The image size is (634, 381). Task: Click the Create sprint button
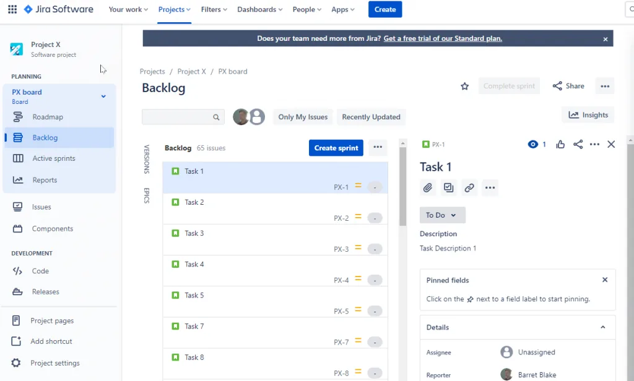click(336, 148)
